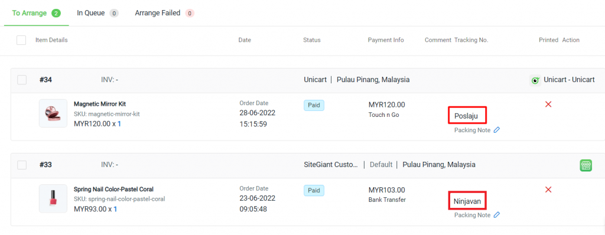The width and height of the screenshot is (605, 235).
Task: Select checkbox for order #33
Action: pos(22,165)
